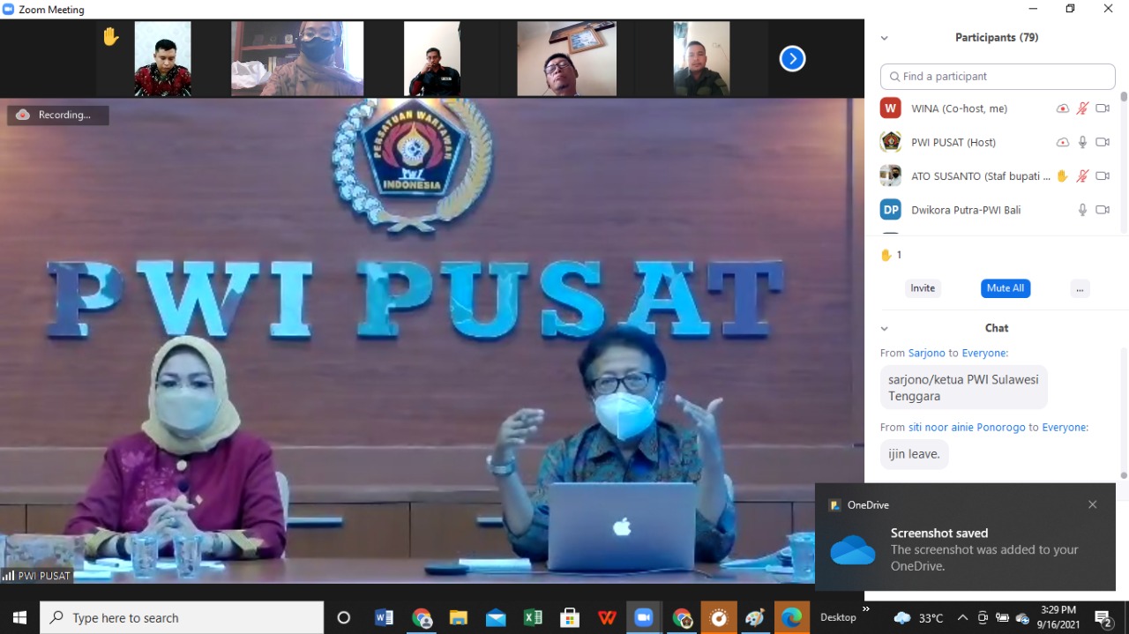This screenshot has width=1129, height=634.
Task: Open the more options "..." participants menu
Action: (x=1080, y=288)
